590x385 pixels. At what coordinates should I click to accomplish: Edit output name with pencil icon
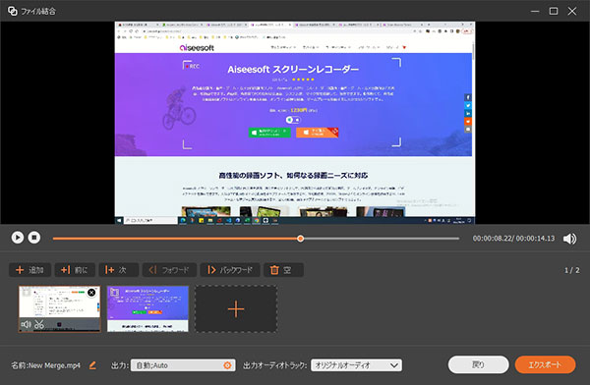click(x=92, y=365)
